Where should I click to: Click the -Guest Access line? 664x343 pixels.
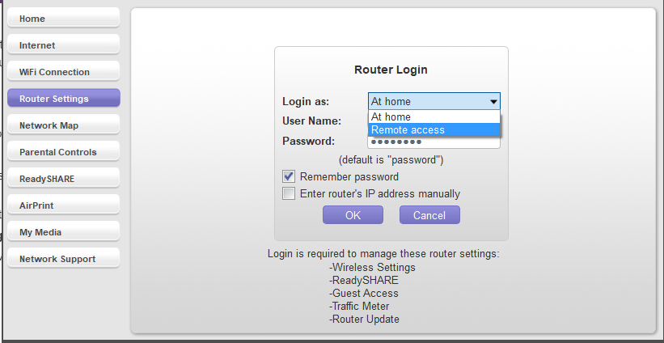(364, 294)
